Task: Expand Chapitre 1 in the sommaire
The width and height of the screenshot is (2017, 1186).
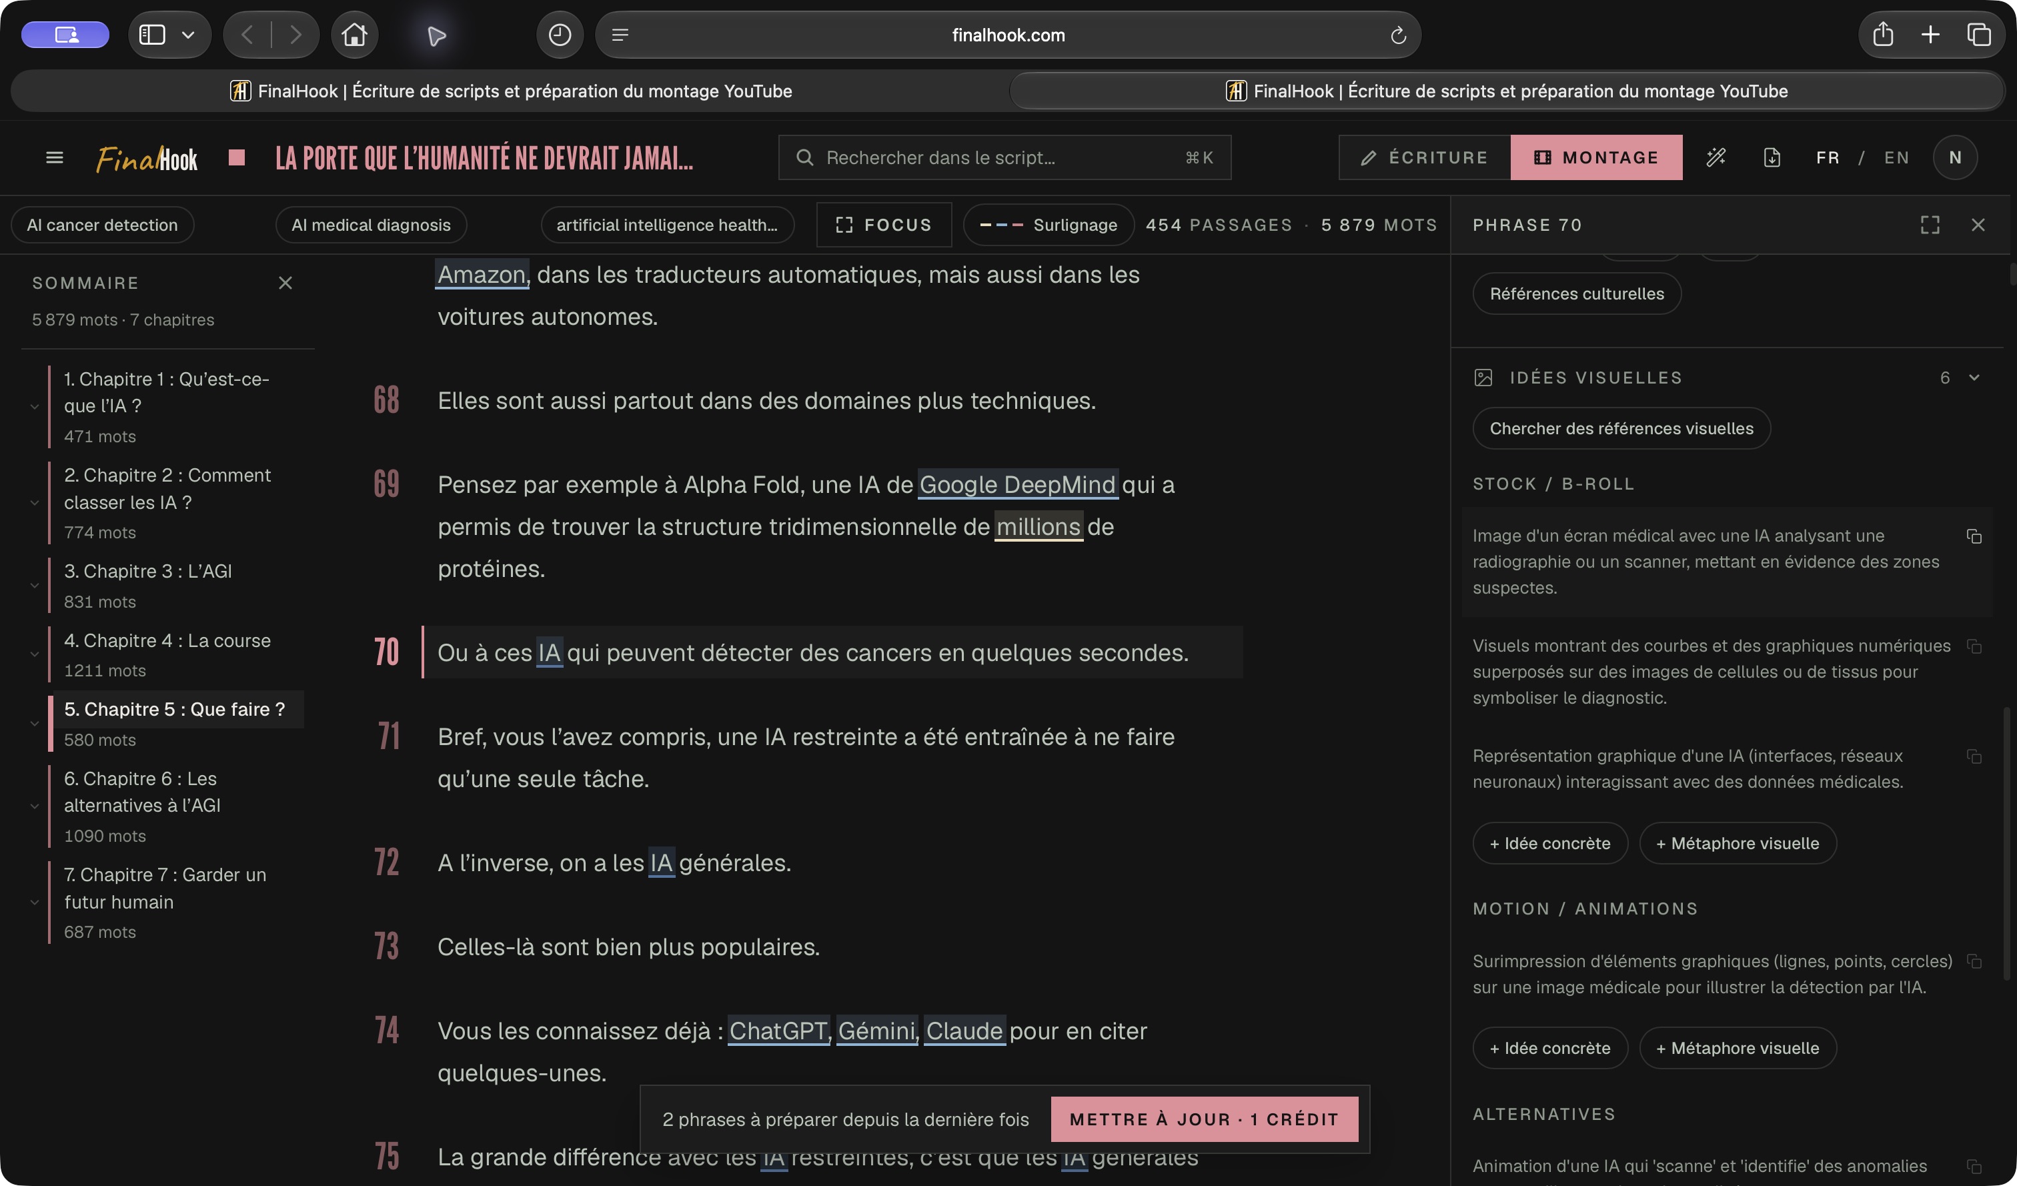Action: (x=35, y=406)
